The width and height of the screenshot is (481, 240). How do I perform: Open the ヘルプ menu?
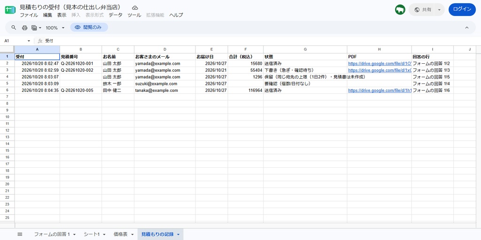[176, 15]
